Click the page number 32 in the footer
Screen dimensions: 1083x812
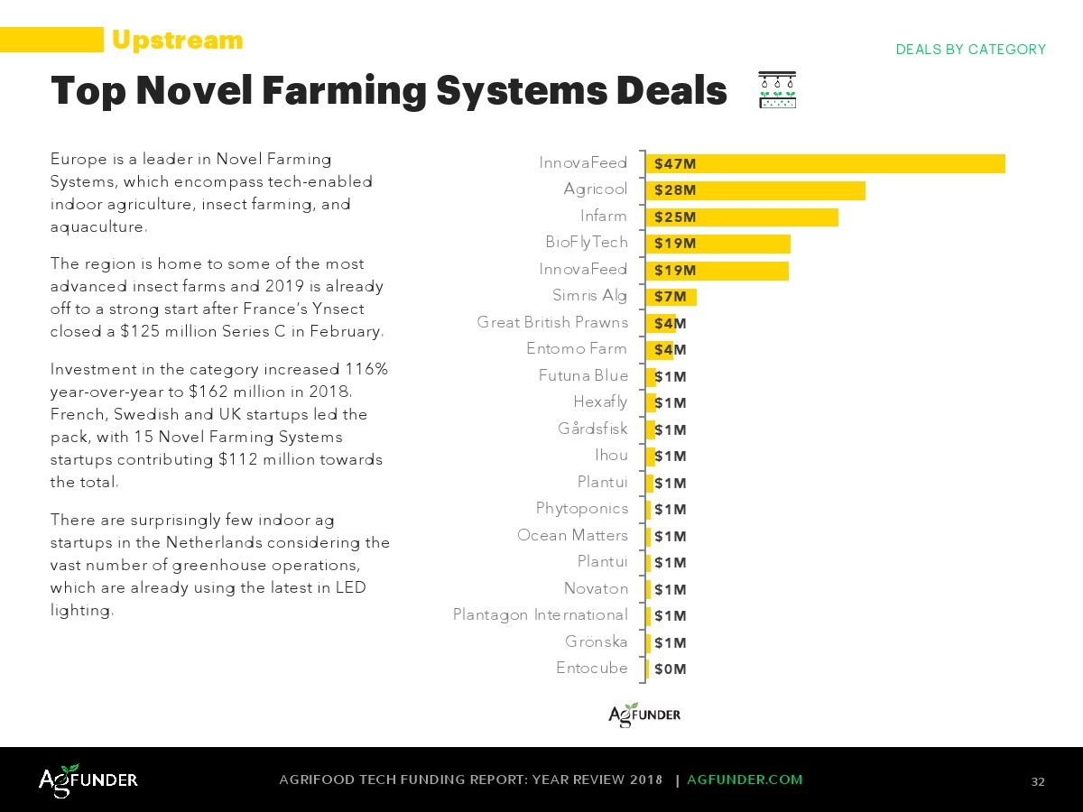[x=1038, y=781]
